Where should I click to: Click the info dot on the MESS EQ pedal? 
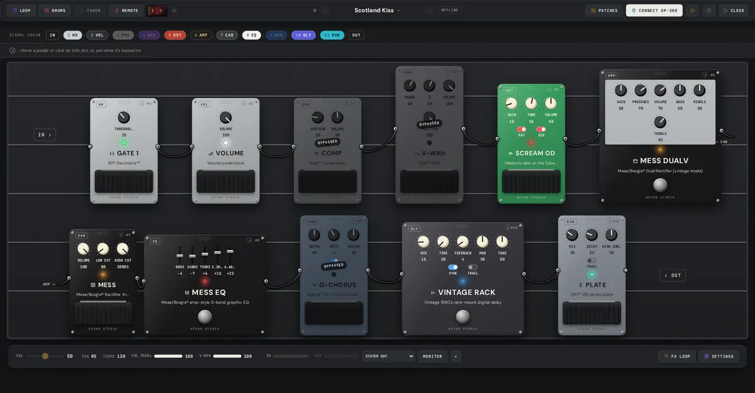(x=250, y=240)
